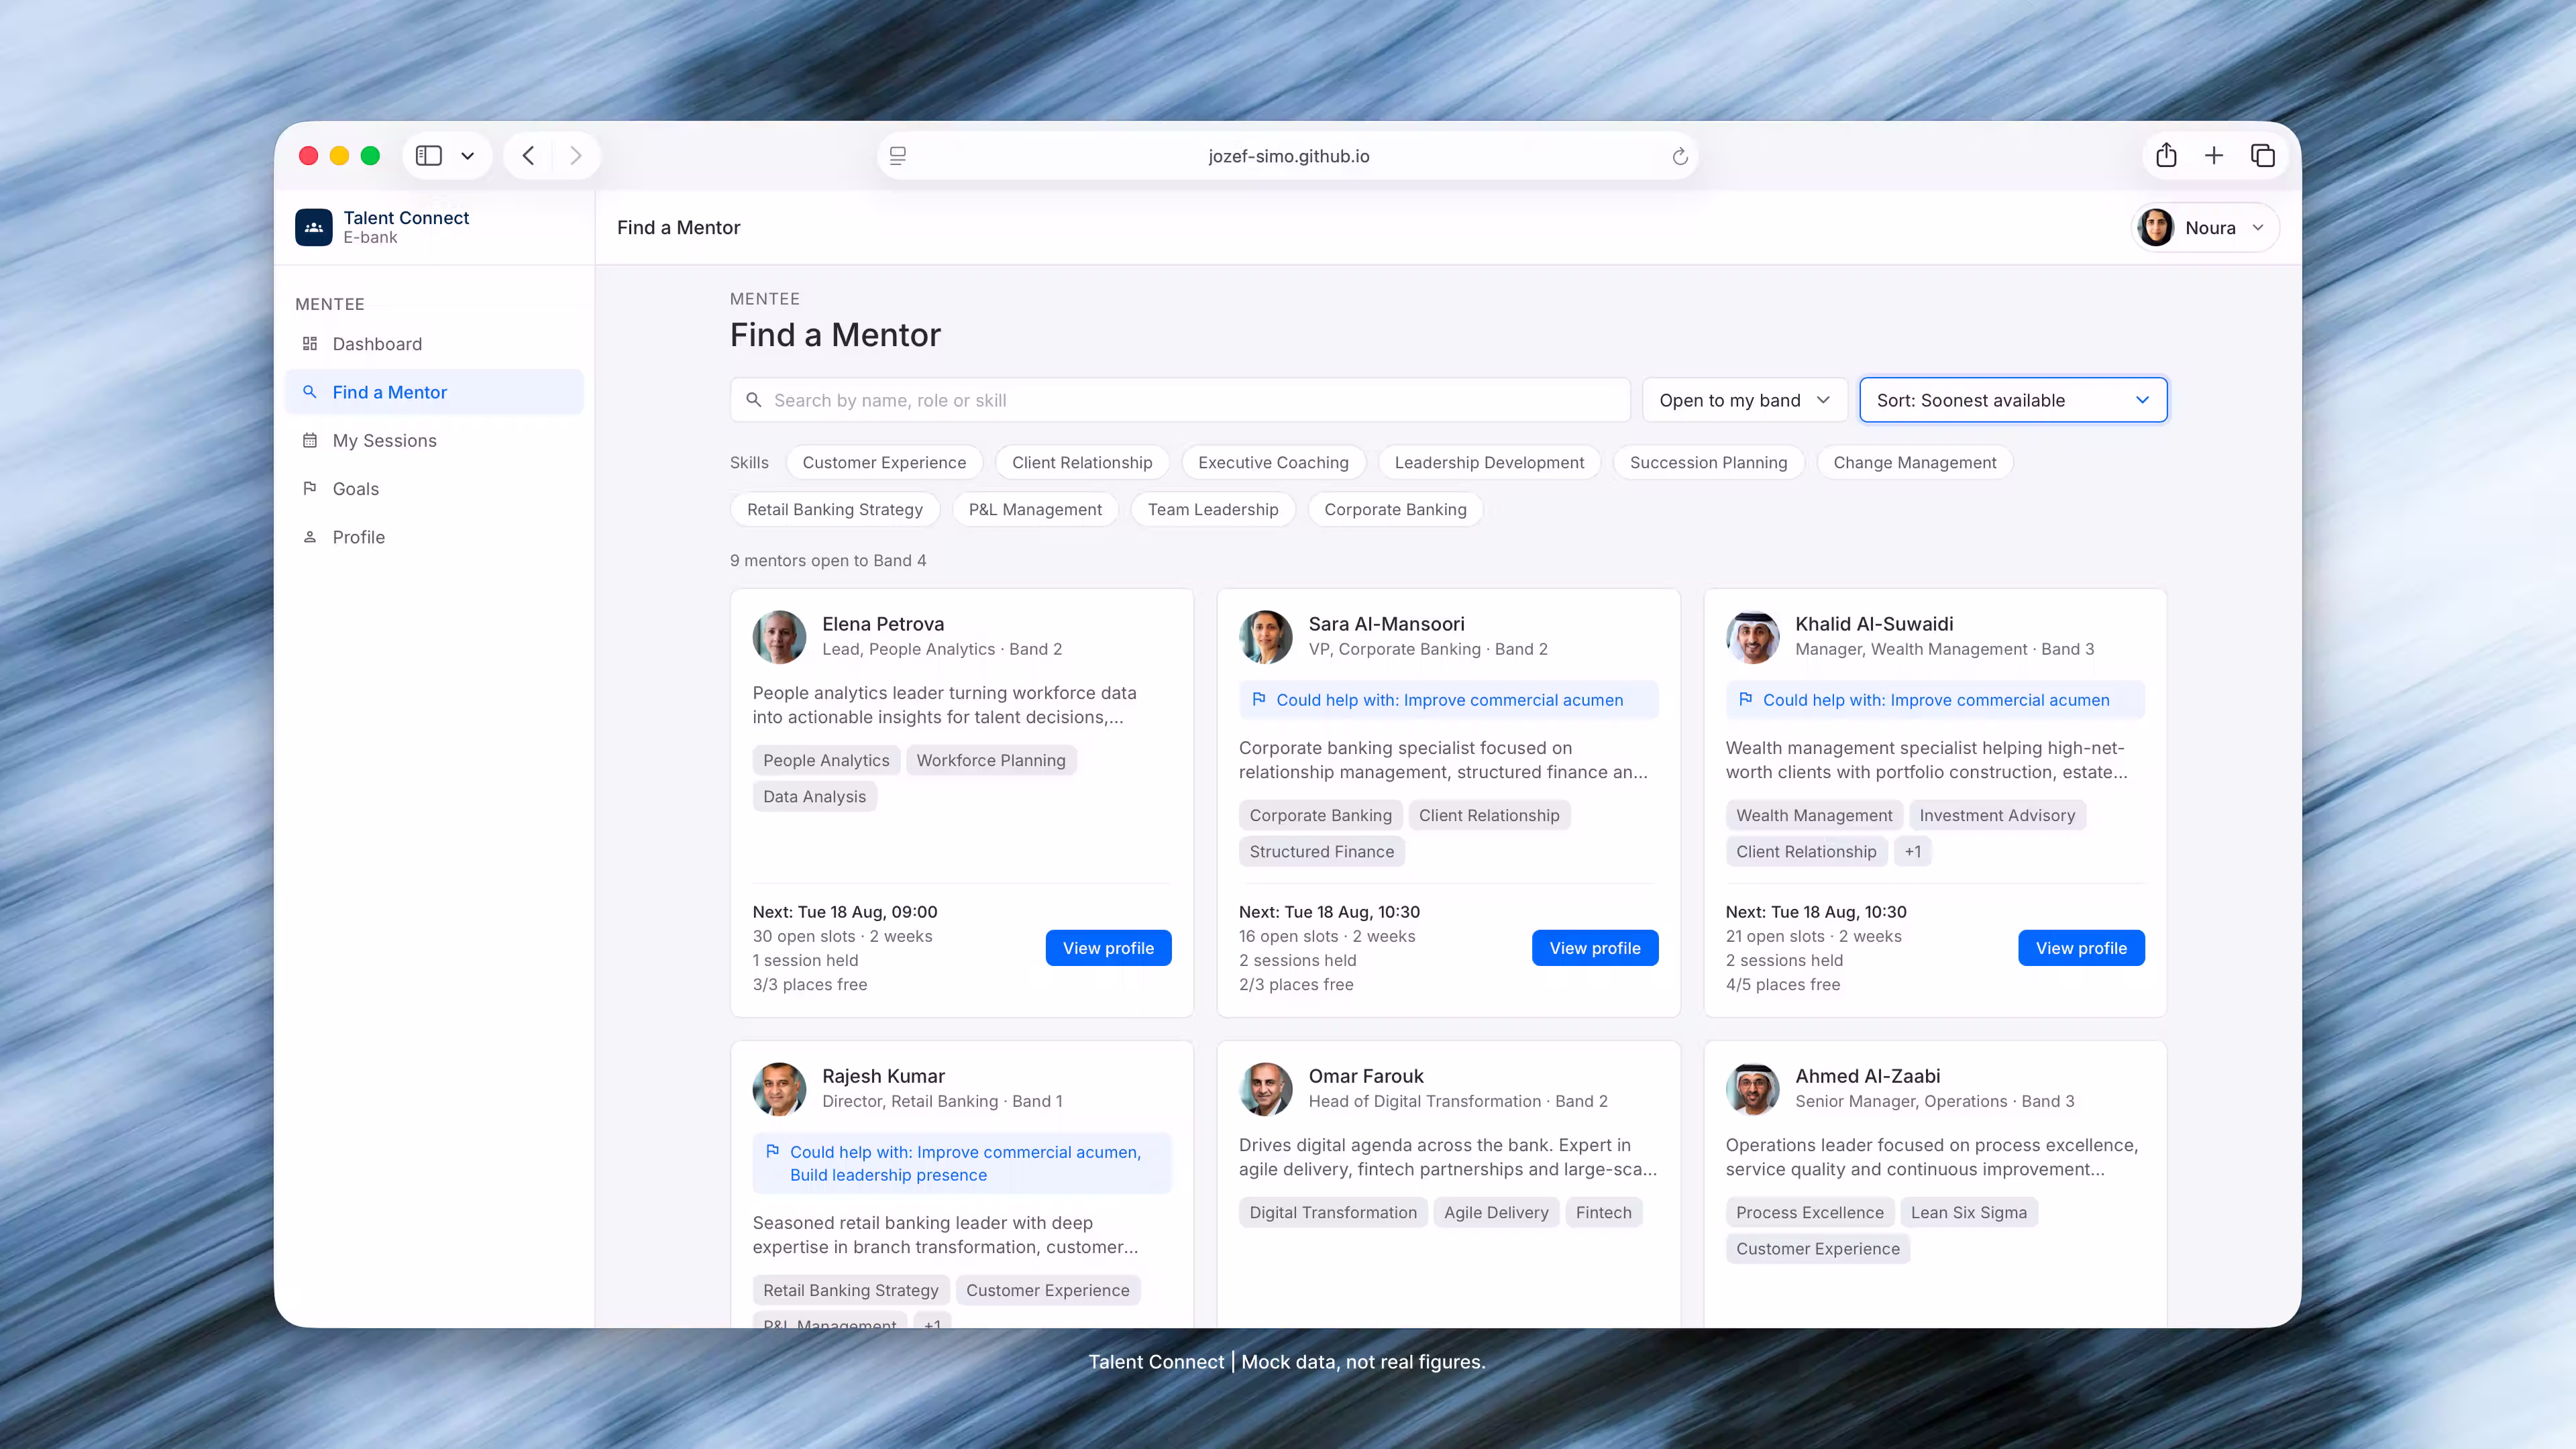2576x1449 pixels.
Task: Toggle the Corporate Banking skill filter chip
Action: pyautogui.click(x=1395, y=509)
